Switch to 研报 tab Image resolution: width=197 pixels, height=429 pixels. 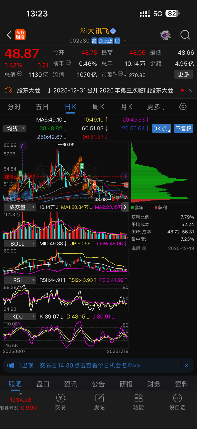[x=126, y=384]
